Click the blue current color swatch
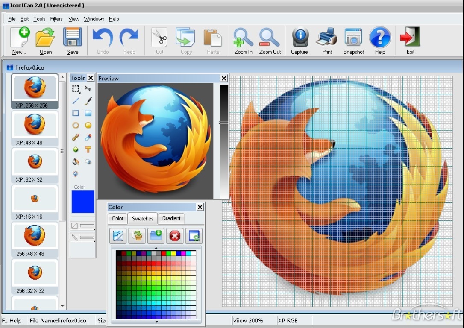 click(82, 201)
